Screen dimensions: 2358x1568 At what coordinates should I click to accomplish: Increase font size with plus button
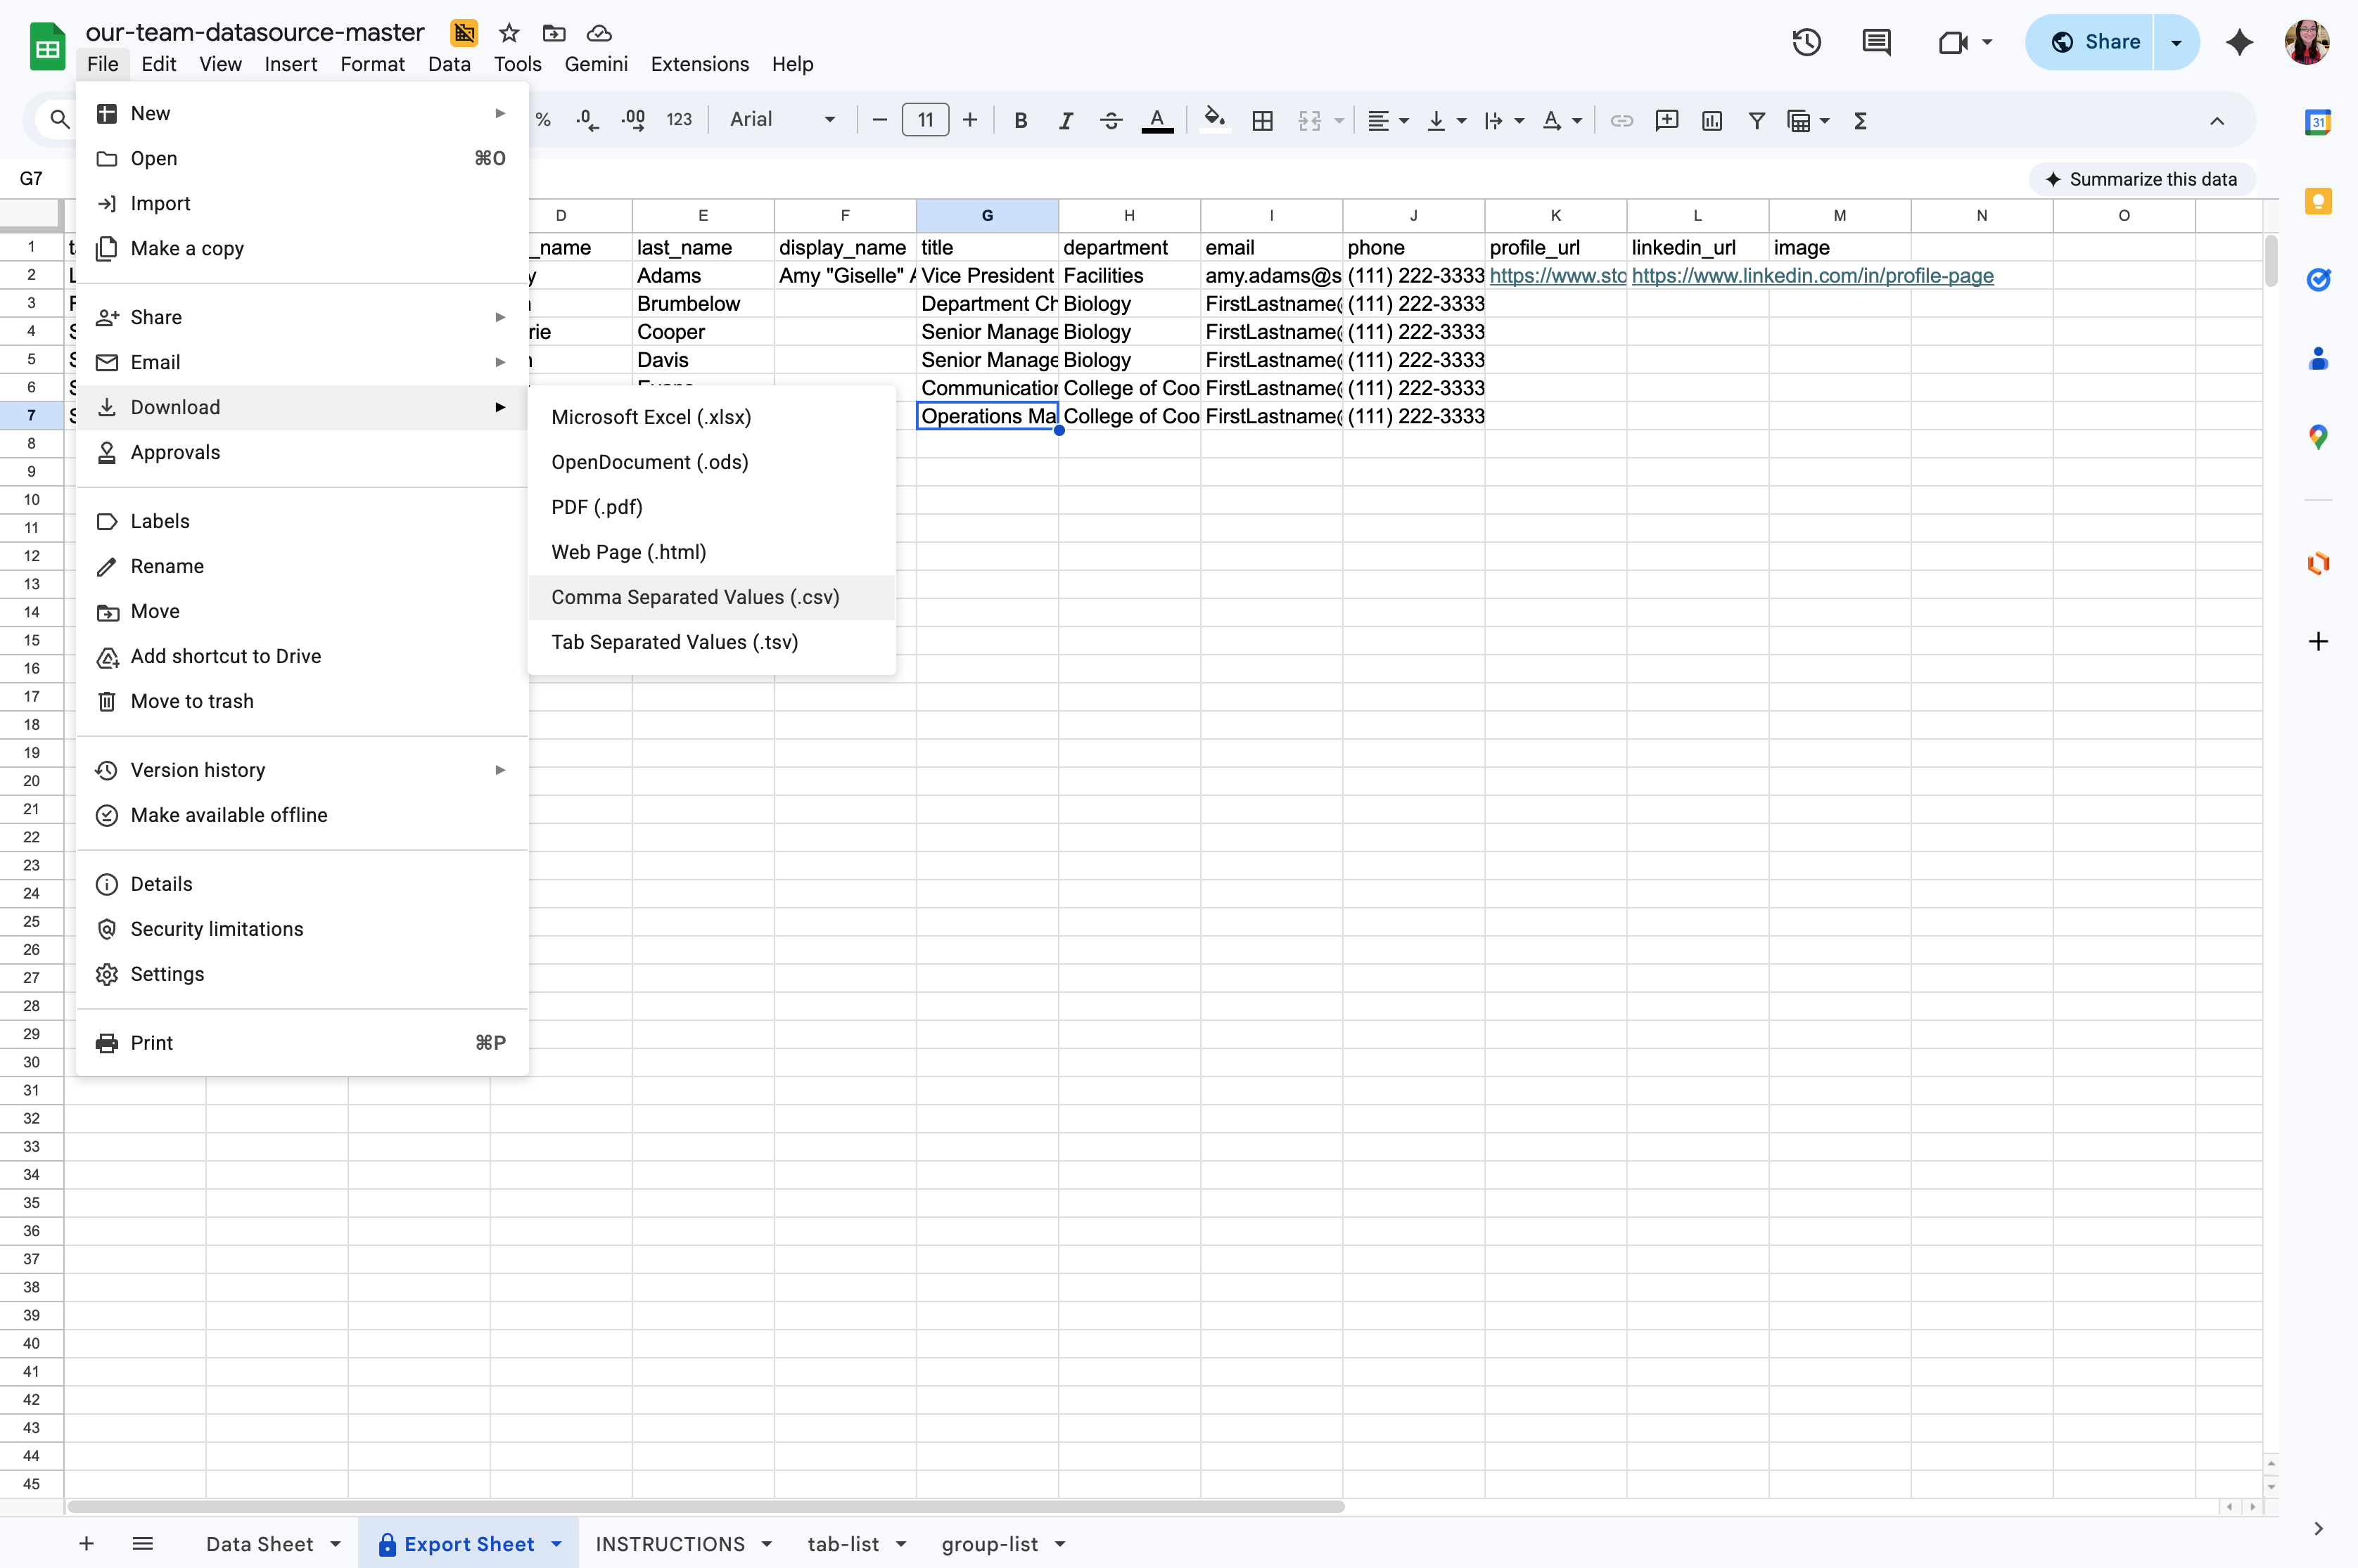[970, 121]
